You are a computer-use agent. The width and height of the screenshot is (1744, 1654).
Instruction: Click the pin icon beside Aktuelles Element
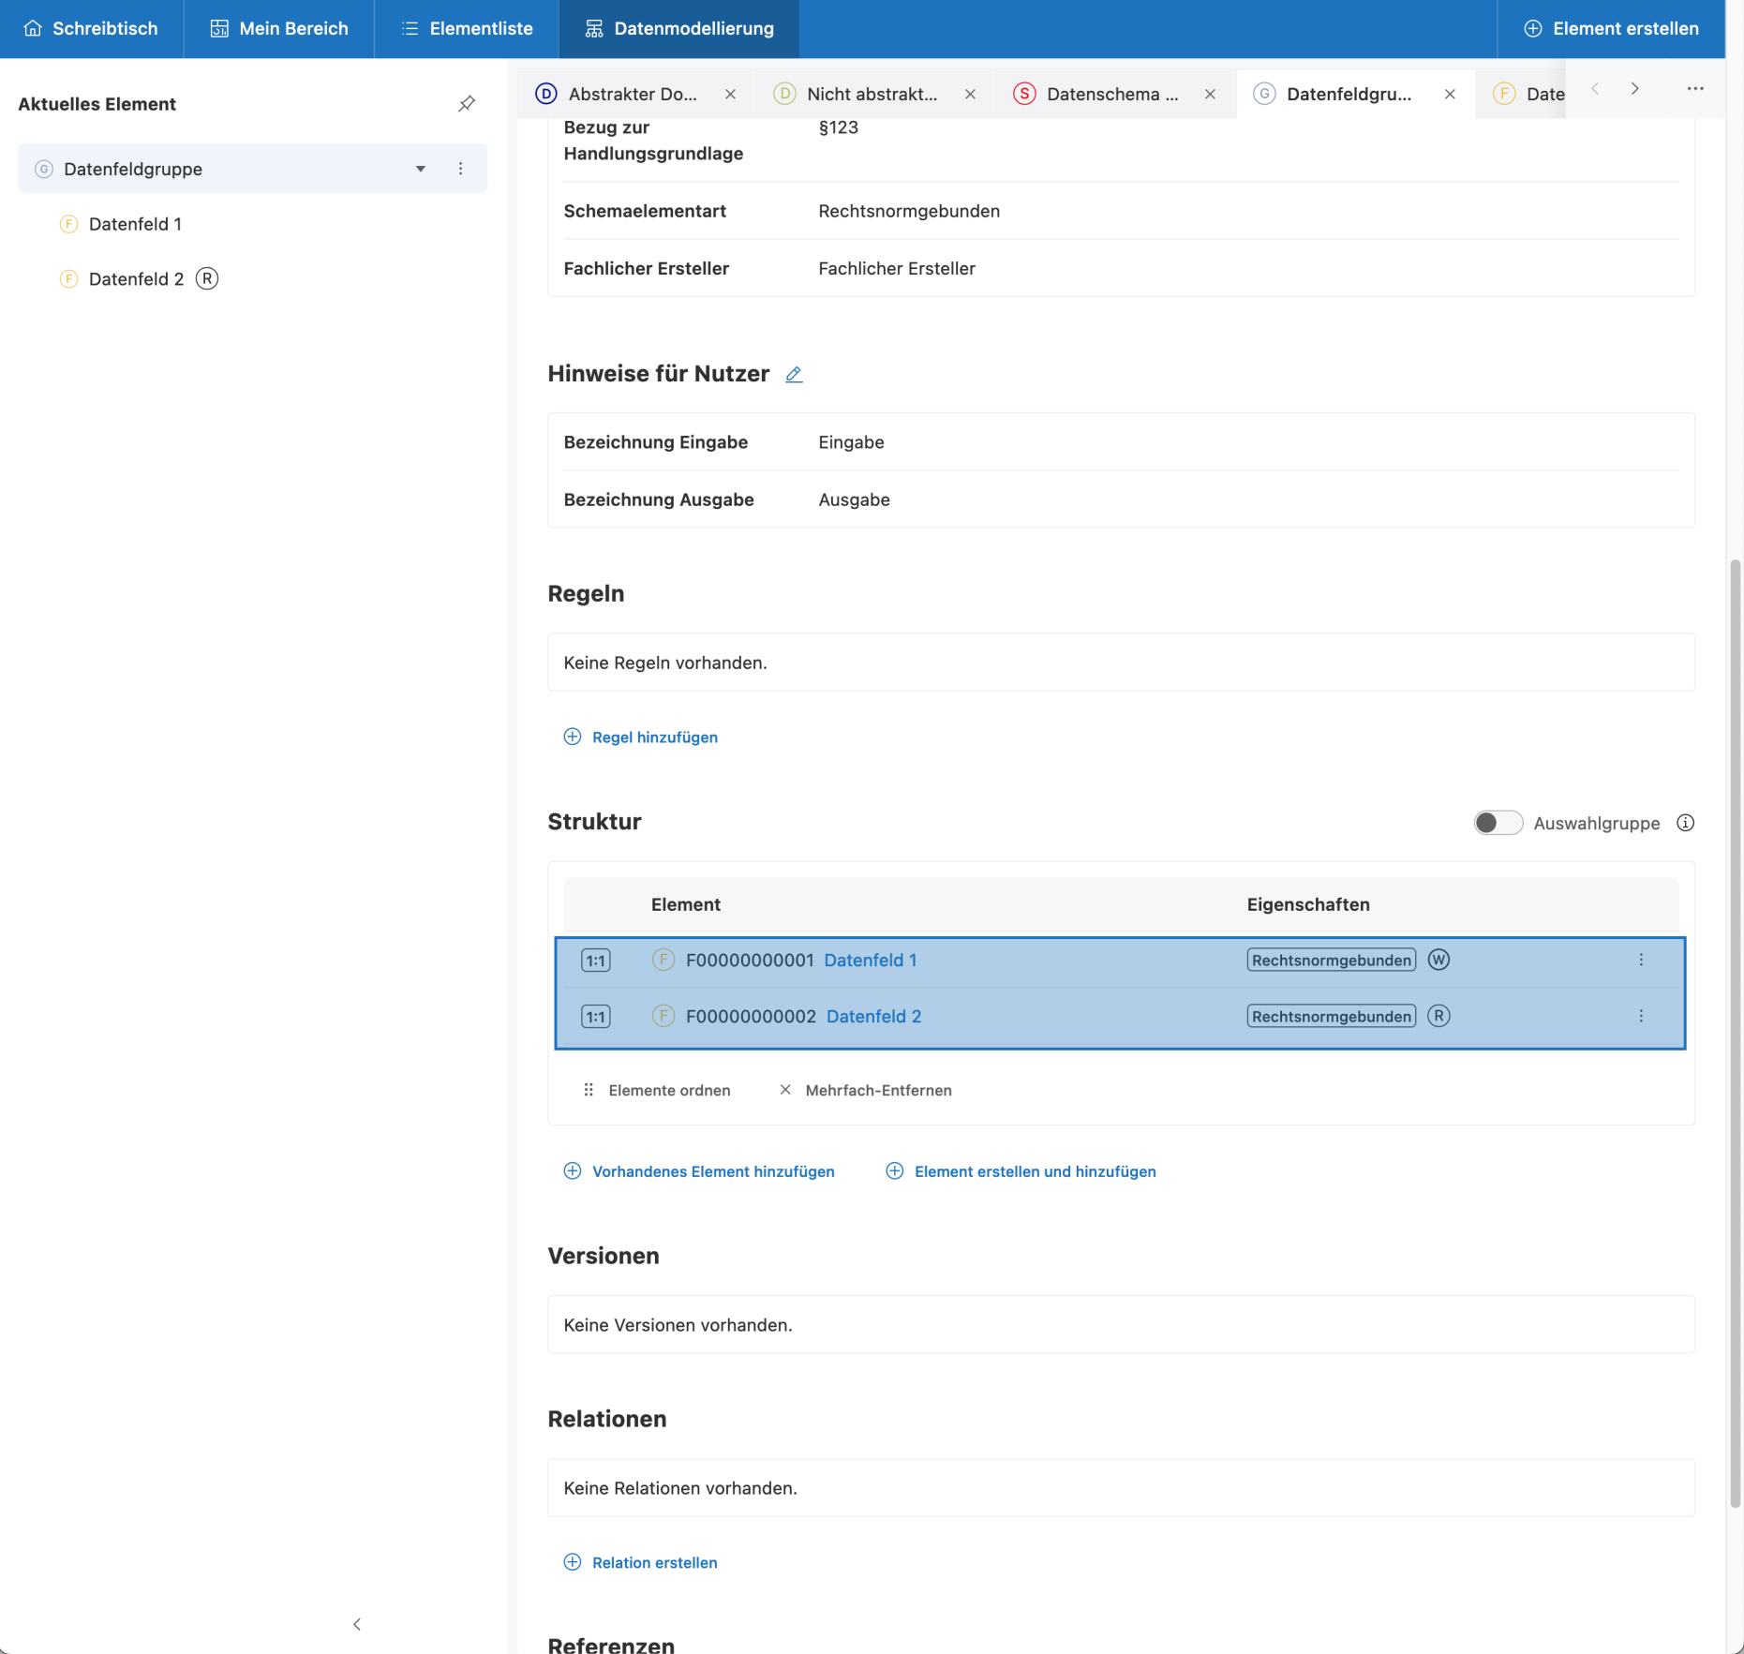click(x=466, y=104)
